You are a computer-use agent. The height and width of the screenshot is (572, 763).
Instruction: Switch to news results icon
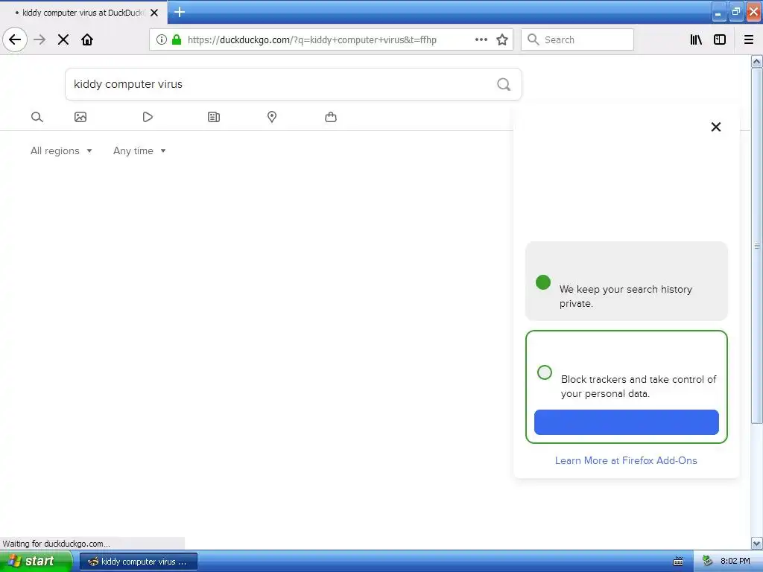pyautogui.click(x=214, y=117)
